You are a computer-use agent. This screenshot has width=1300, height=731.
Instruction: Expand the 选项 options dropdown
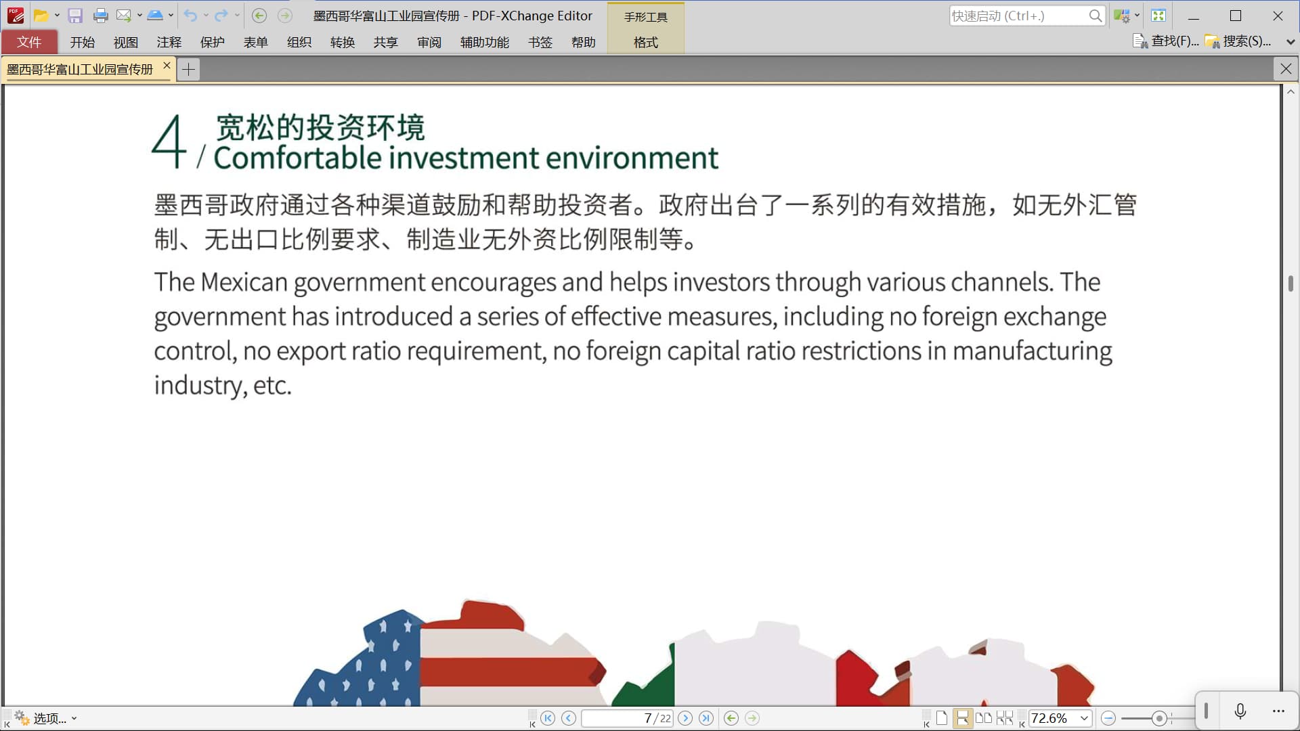click(74, 719)
